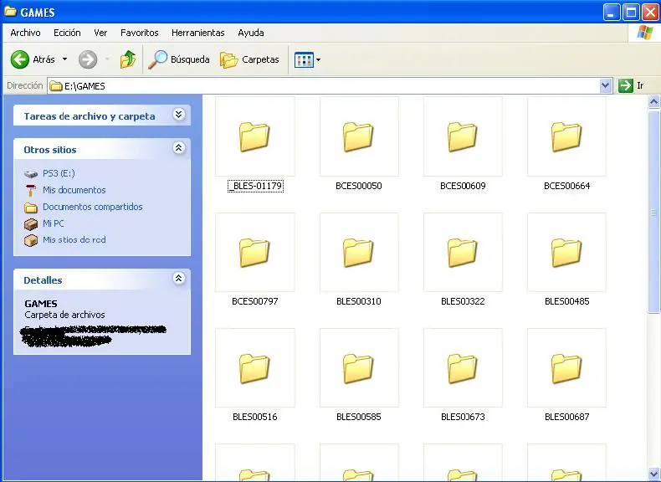Open the Atrás history dropdown arrow

coord(64,59)
